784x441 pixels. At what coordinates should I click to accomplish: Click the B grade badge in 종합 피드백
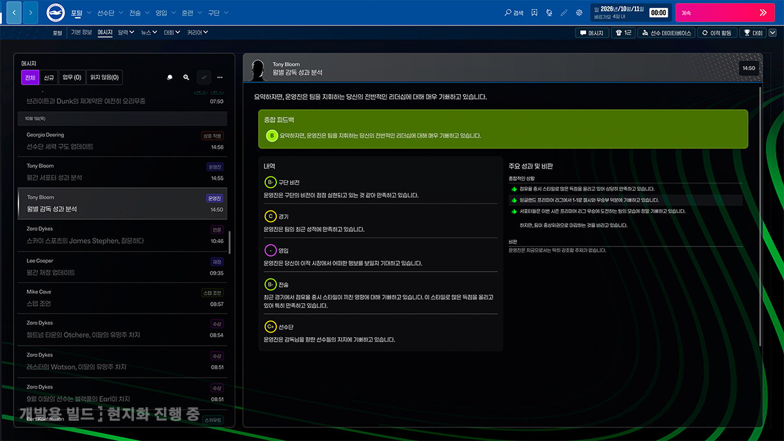(x=272, y=136)
